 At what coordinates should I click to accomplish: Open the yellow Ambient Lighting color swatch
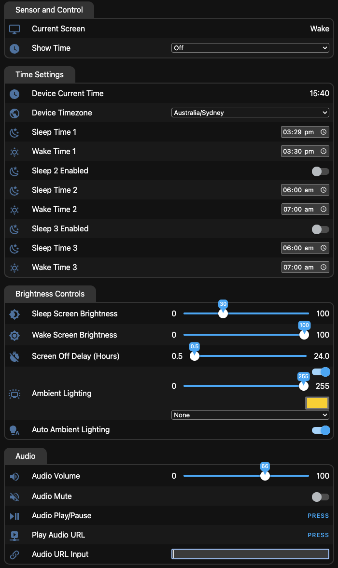coord(317,403)
